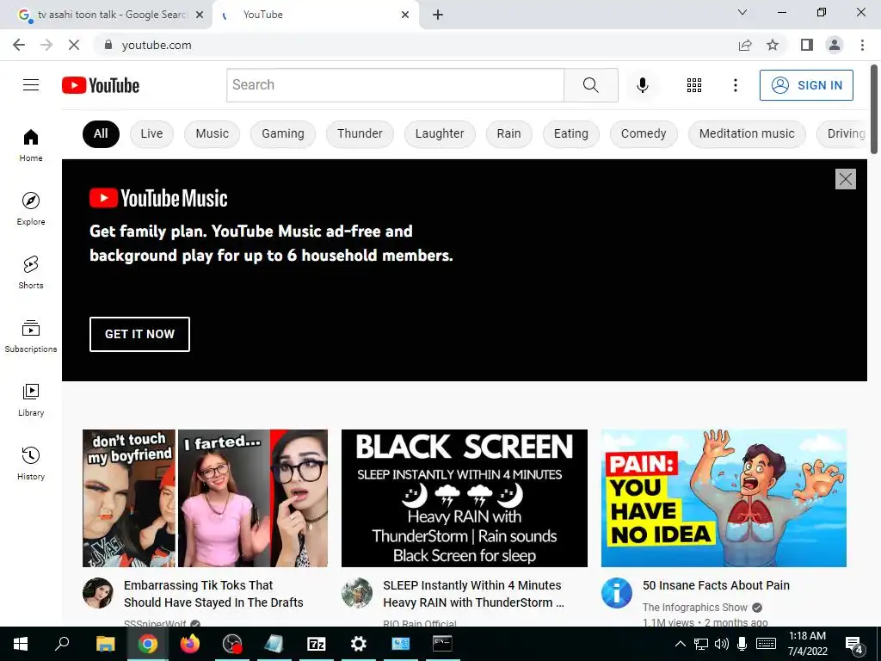Show hidden system tray icons
The width and height of the screenshot is (881, 661).
[680, 644]
